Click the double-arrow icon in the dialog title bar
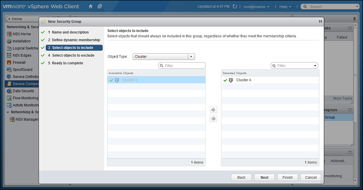 point(320,21)
